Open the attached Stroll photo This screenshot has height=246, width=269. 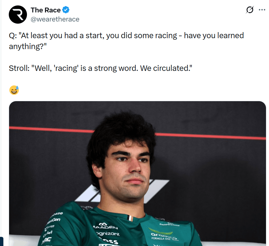[x=138, y=173]
